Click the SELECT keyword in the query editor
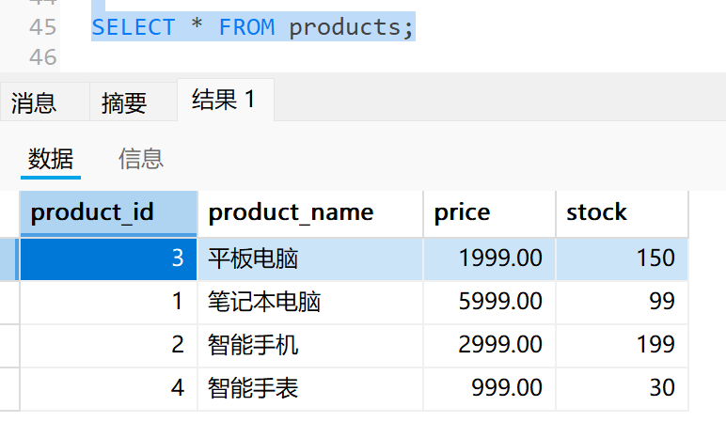The image size is (726, 438). pos(133,26)
